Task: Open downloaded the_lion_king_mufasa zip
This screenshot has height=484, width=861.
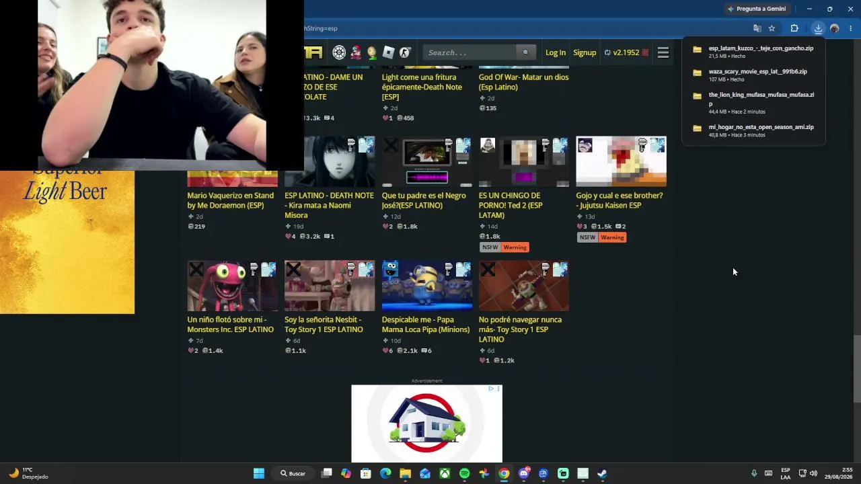Action: pos(753,102)
